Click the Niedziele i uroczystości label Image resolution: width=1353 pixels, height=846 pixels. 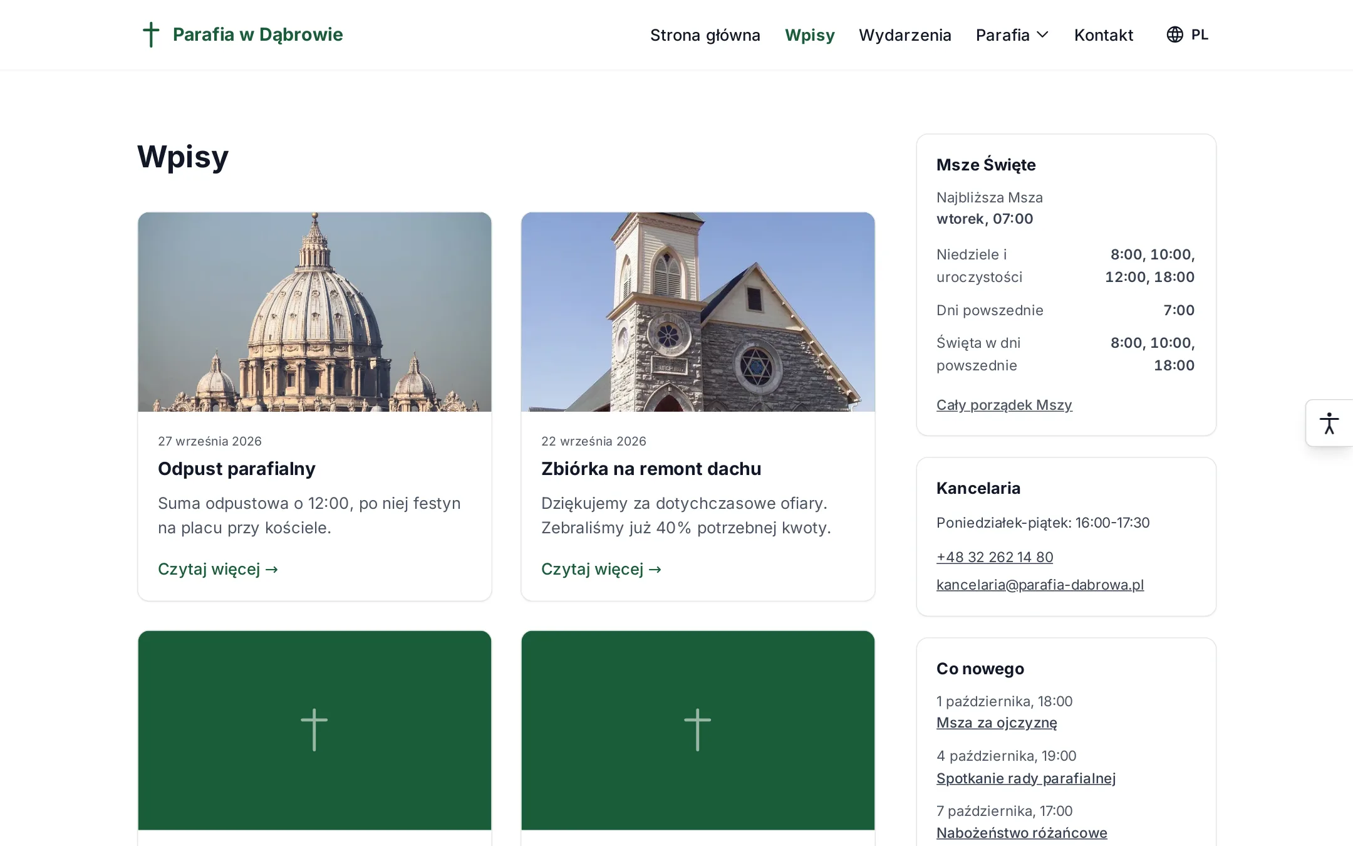(980, 266)
